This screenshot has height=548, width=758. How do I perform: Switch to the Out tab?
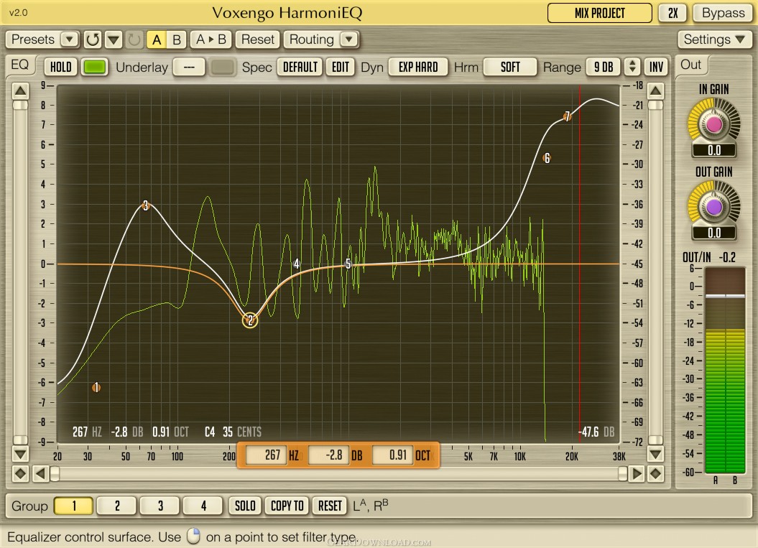tap(690, 65)
